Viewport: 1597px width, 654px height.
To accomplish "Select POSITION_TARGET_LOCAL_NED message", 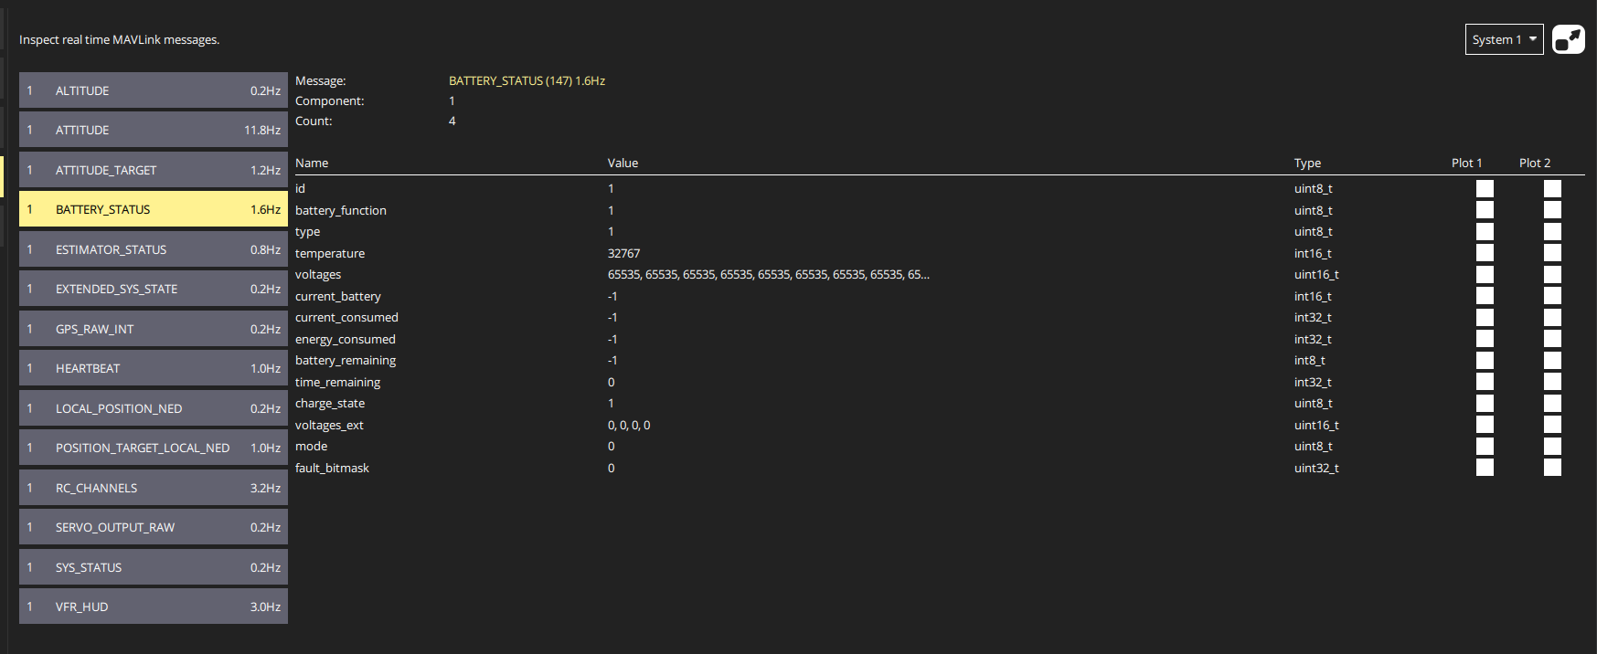I will pyautogui.click(x=153, y=448).
